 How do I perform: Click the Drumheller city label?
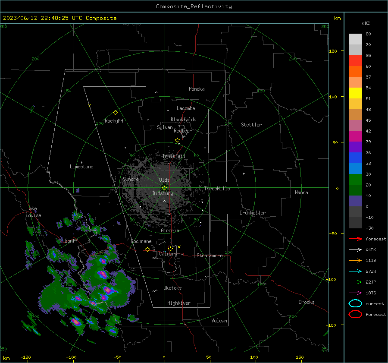tap(253, 213)
